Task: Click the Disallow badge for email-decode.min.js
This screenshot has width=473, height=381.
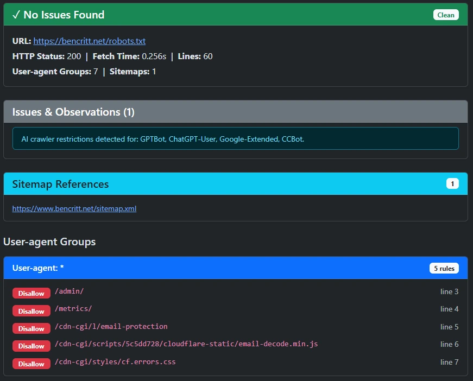Action: (31, 346)
